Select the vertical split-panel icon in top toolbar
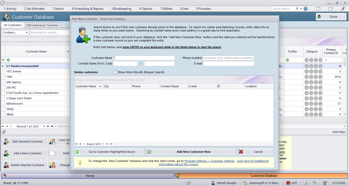 click(318, 8)
